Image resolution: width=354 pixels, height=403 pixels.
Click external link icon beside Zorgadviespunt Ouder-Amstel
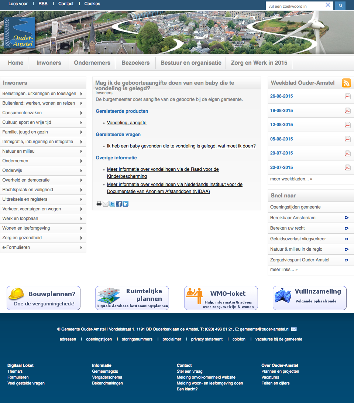(x=347, y=260)
